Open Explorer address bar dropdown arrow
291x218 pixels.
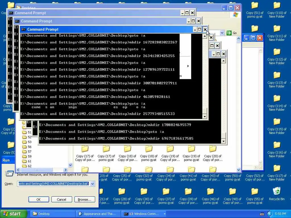coord(222,33)
